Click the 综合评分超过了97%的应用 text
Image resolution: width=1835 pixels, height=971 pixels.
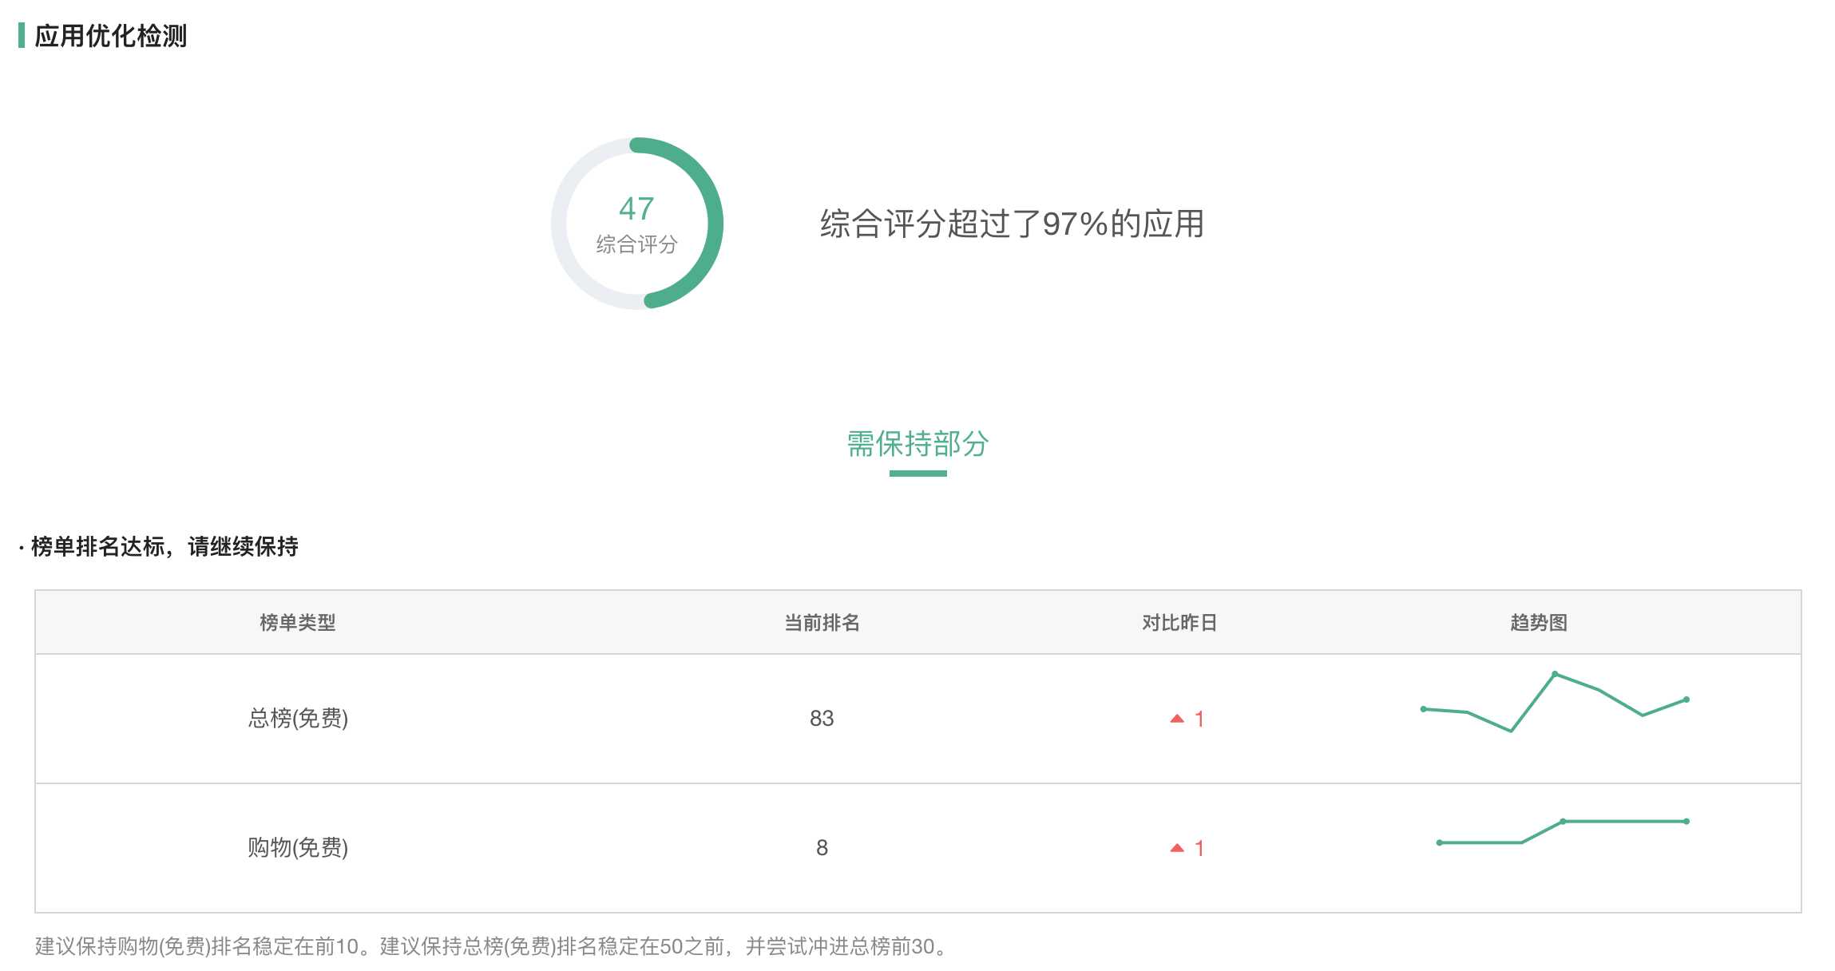pyautogui.click(x=1011, y=224)
